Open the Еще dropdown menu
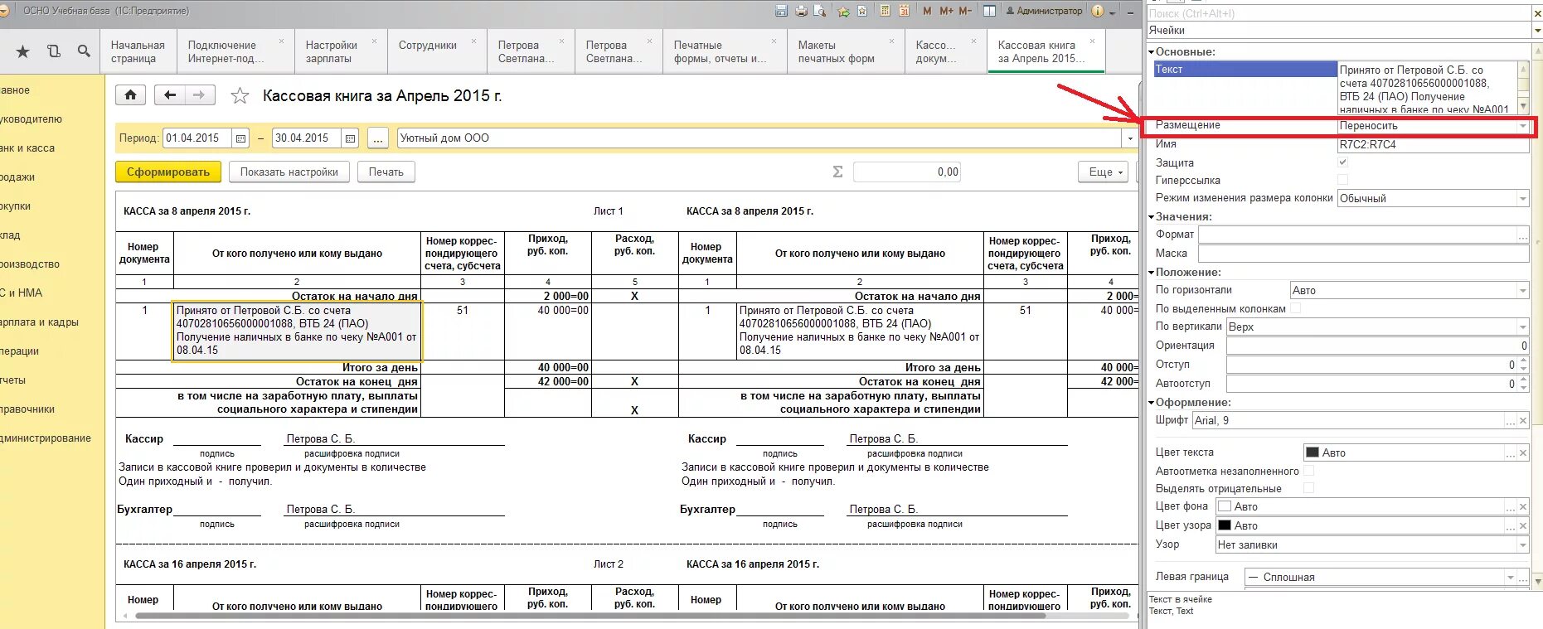This screenshot has height=629, width=1543. [x=1104, y=172]
